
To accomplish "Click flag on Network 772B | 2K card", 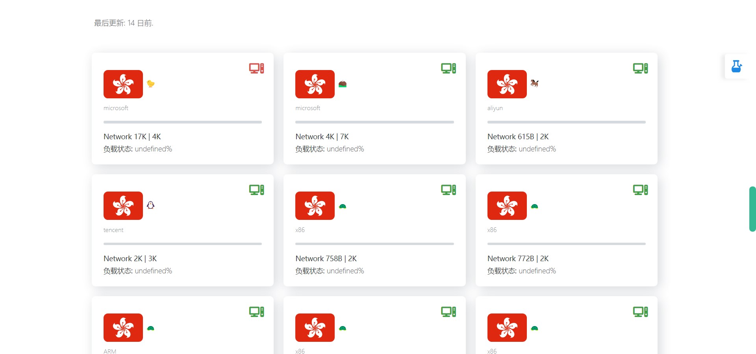I will [507, 206].
